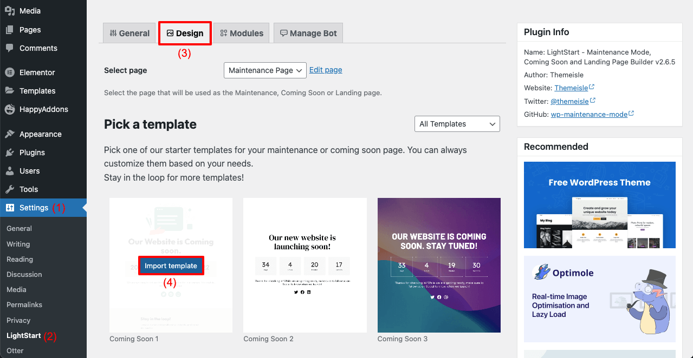Open the Pages menu item
The image size is (693, 358).
43,30
